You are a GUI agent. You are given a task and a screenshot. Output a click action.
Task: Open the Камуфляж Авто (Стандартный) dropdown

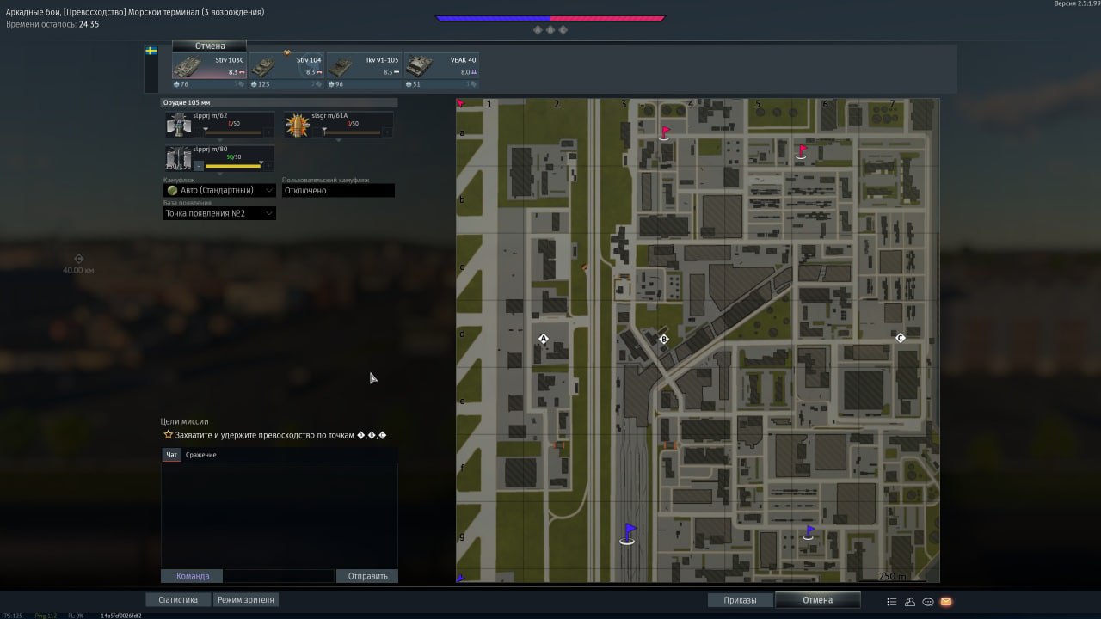coord(219,190)
